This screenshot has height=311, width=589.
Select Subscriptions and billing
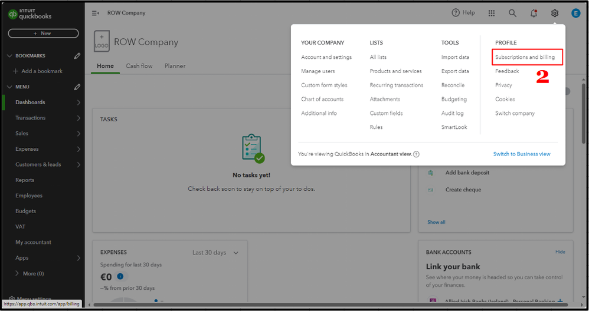[525, 57]
